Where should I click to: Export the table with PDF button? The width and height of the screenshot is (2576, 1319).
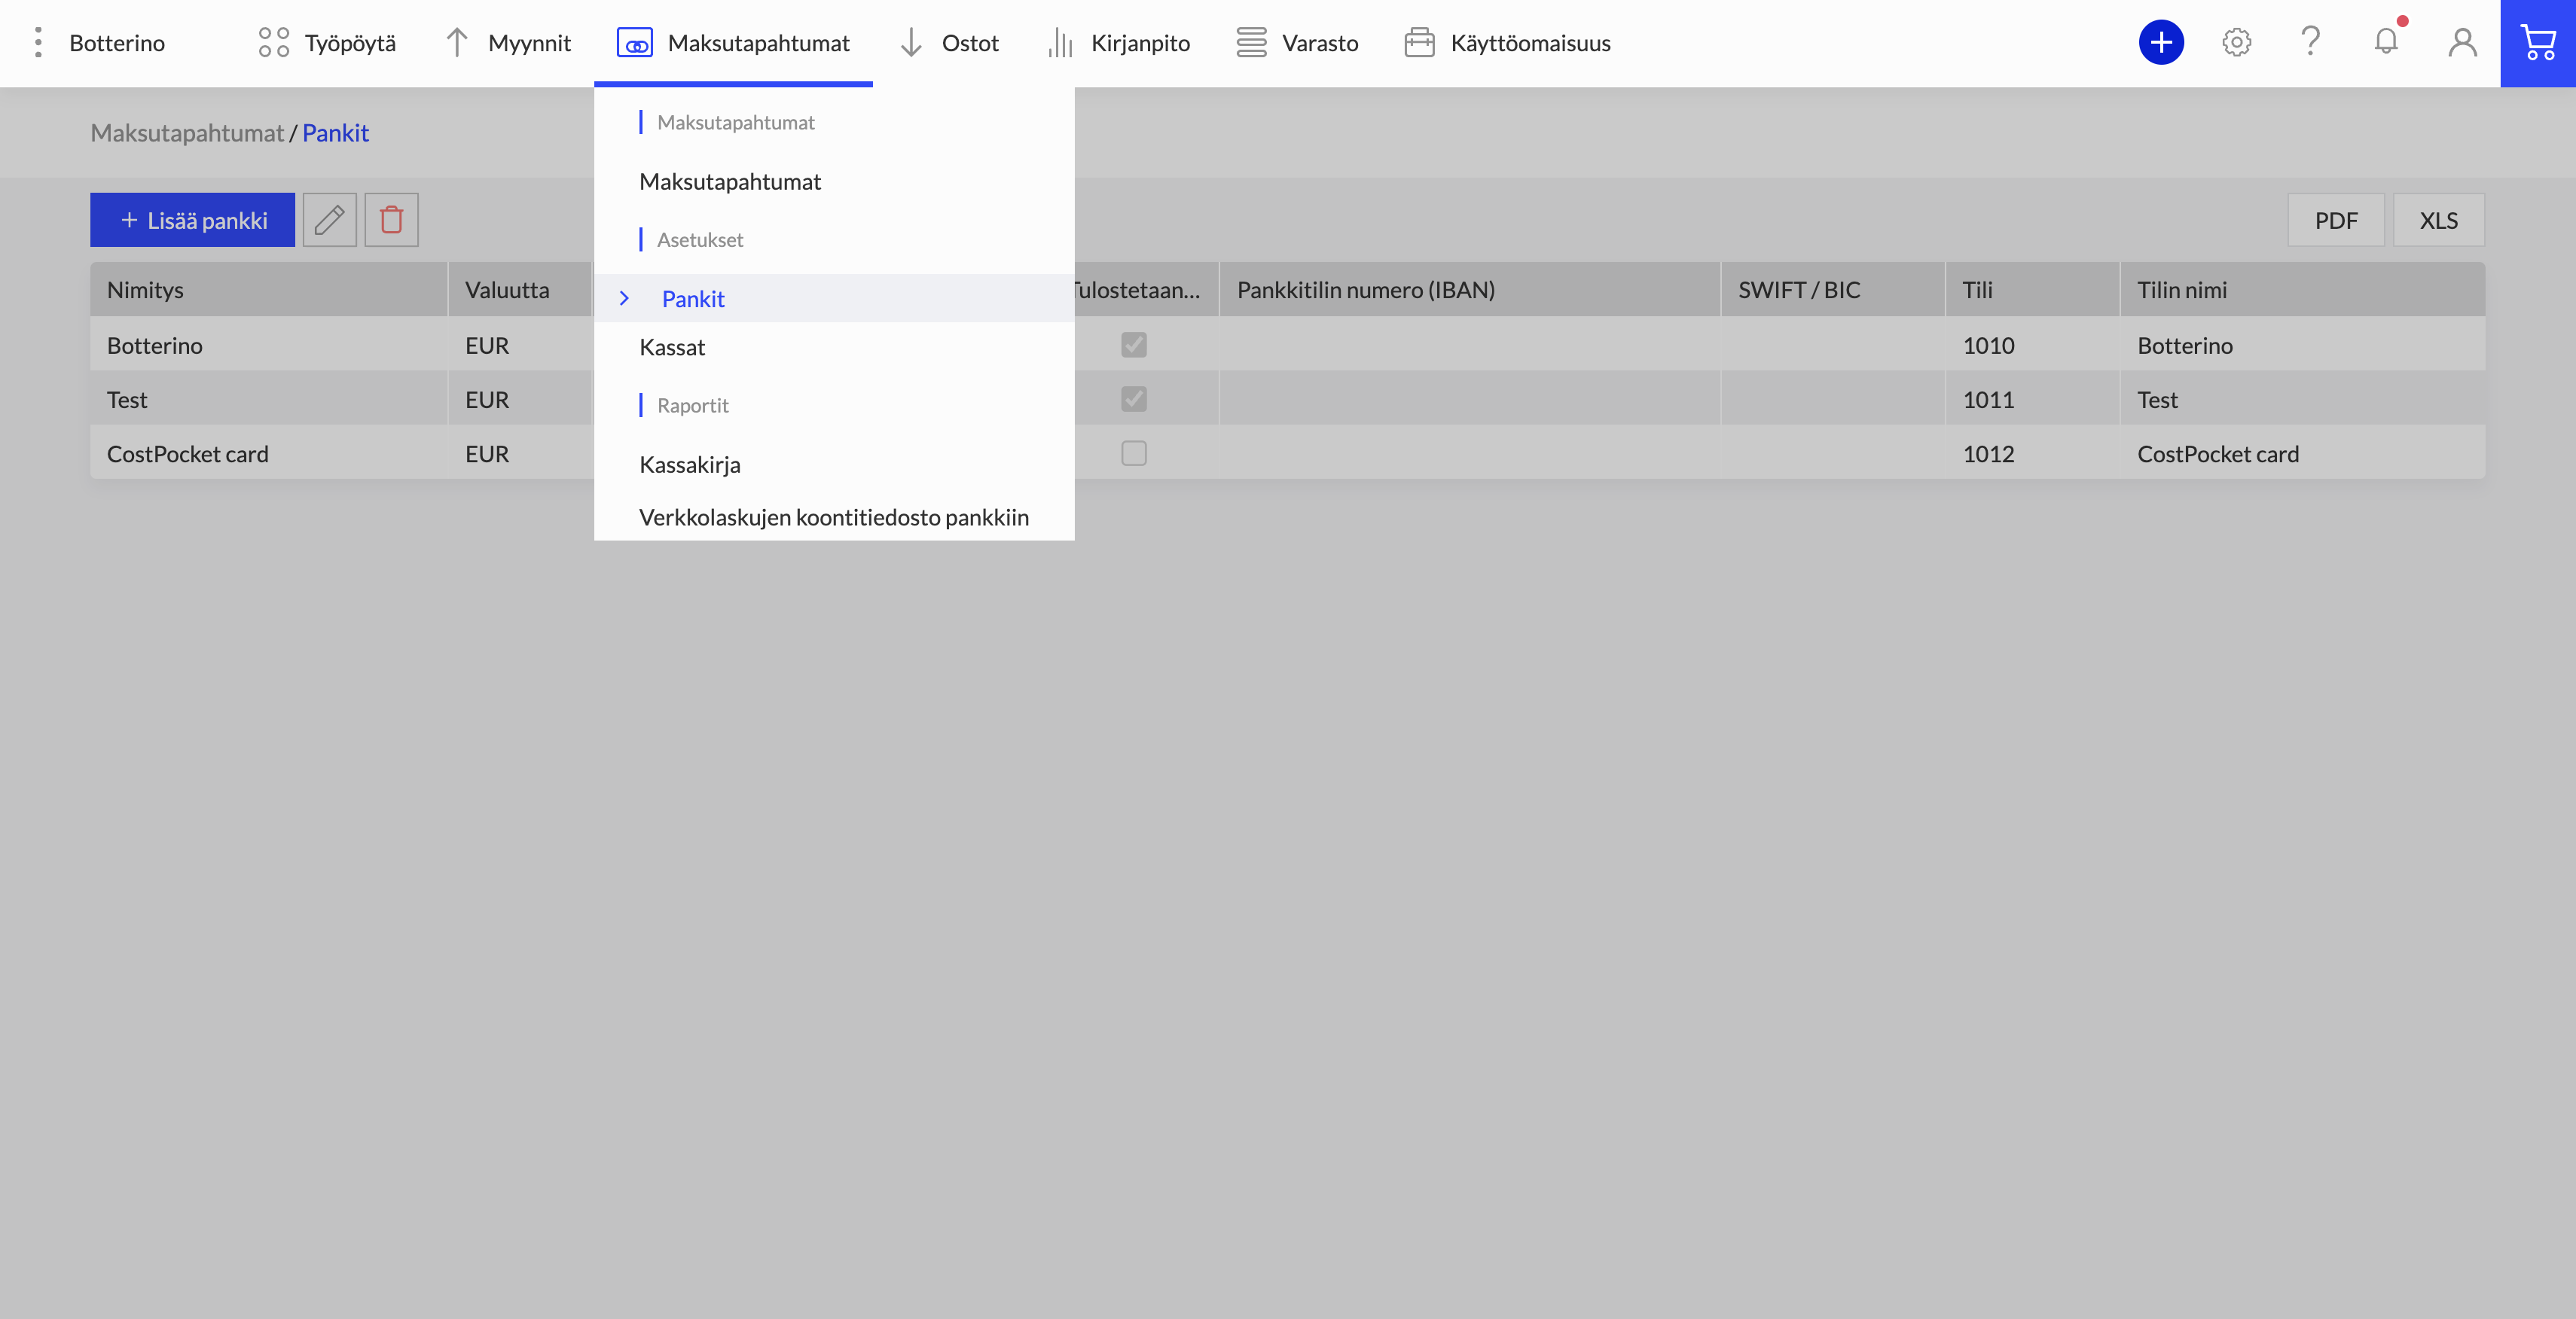click(x=2335, y=220)
